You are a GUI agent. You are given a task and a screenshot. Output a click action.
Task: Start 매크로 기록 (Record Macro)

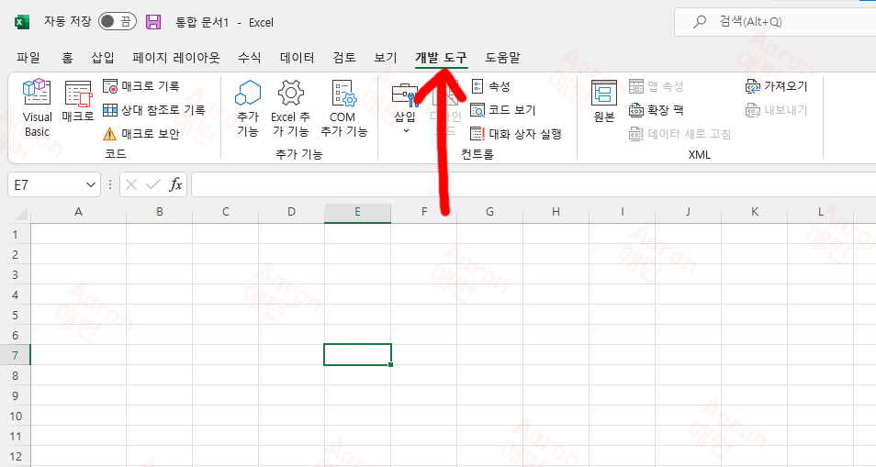tap(141, 86)
